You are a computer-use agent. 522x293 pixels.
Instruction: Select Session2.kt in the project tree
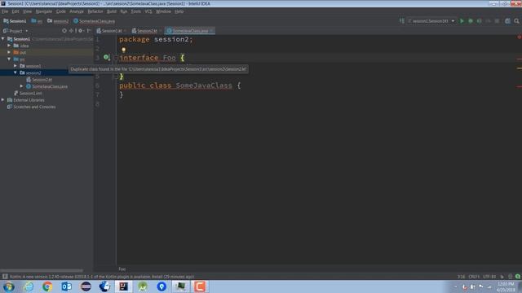(x=39, y=80)
